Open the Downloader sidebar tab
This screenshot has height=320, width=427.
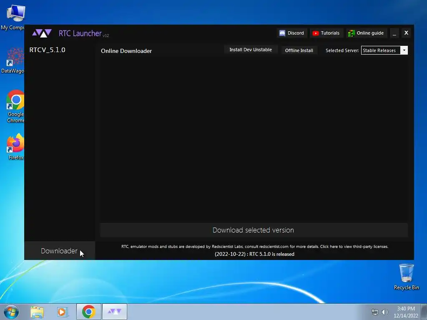[x=59, y=250]
